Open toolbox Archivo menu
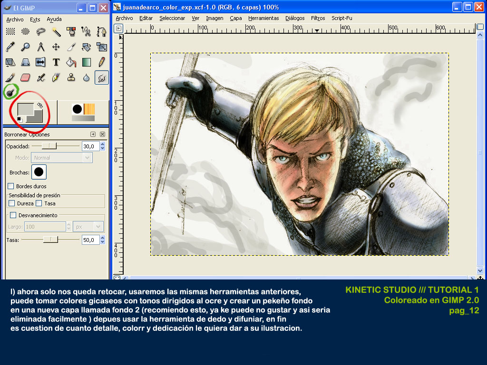 [x=15, y=19]
